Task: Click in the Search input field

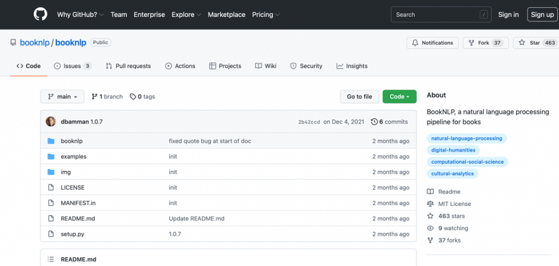Action: pyautogui.click(x=441, y=15)
